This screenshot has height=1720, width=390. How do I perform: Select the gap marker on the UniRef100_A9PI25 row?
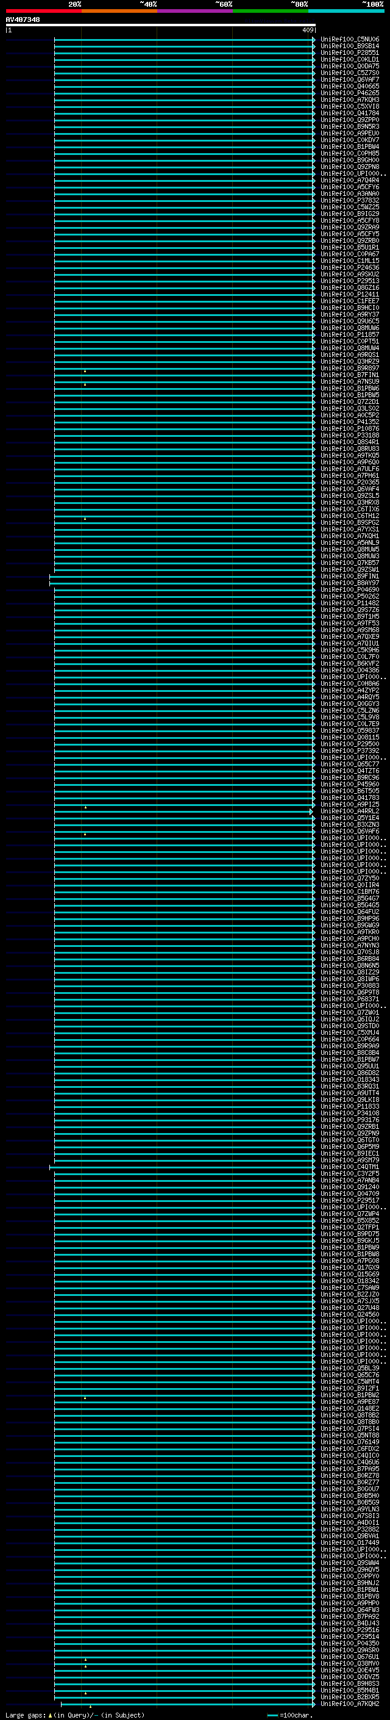(85, 807)
